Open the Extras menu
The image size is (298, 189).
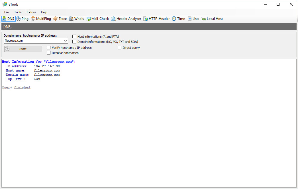[x=31, y=12]
